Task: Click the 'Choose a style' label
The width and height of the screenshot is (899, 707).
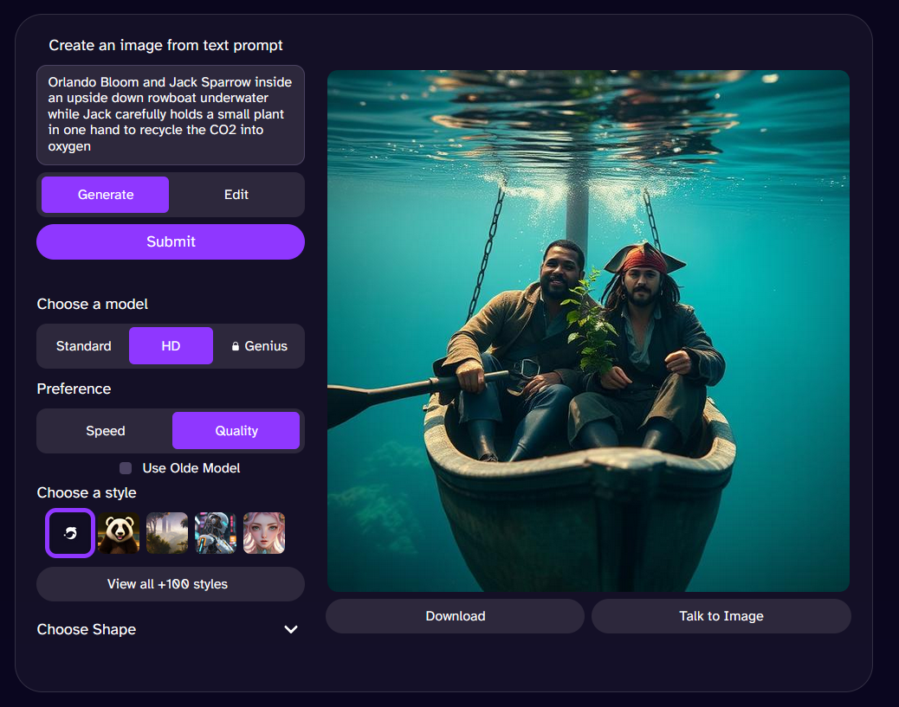Action: (x=87, y=492)
